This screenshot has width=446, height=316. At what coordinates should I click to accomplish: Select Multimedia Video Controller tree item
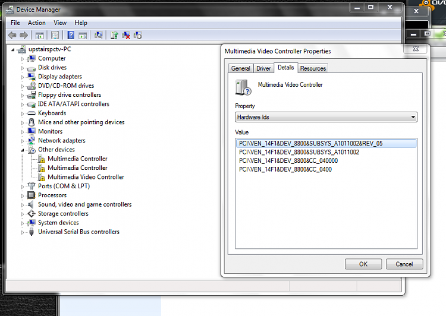(x=86, y=177)
